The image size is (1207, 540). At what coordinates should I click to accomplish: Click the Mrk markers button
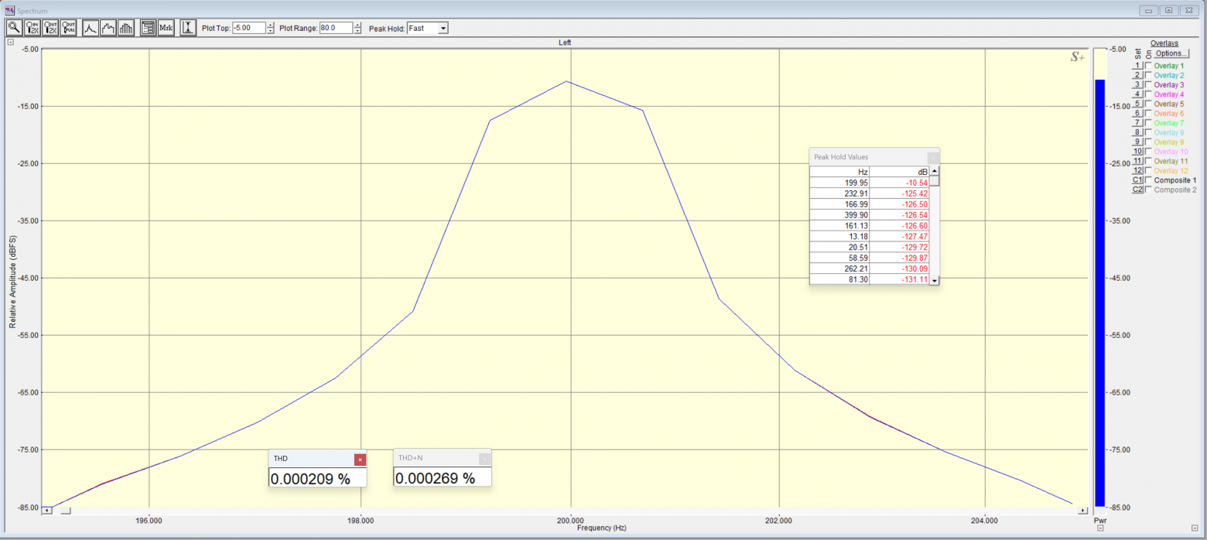tap(166, 28)
